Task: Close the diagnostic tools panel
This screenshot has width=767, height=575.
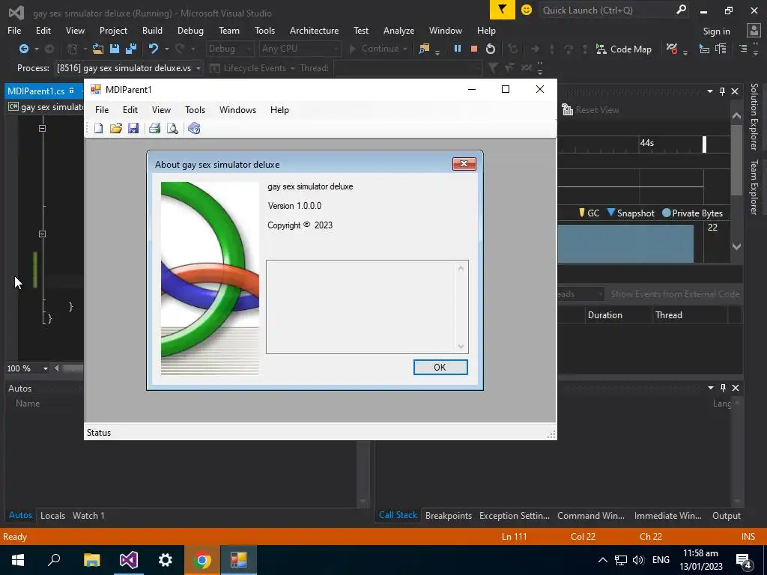Action: tap(735, 91)
